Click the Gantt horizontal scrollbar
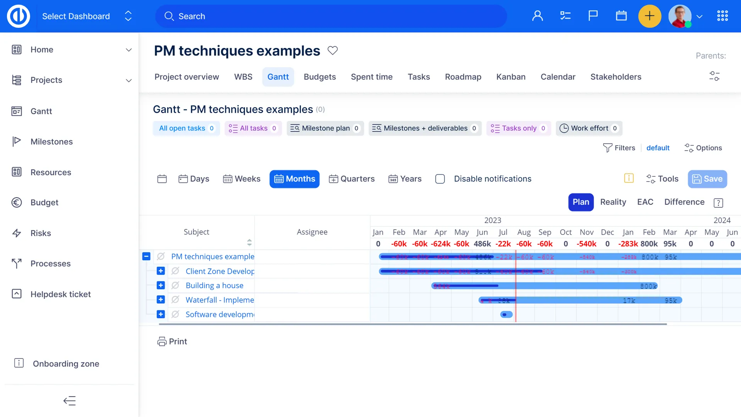The width and height of the screenshot is (741, 417). 412,324
